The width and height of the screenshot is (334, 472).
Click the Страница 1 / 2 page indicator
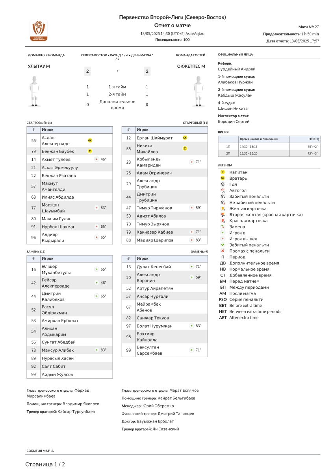[x=45, y=465]
